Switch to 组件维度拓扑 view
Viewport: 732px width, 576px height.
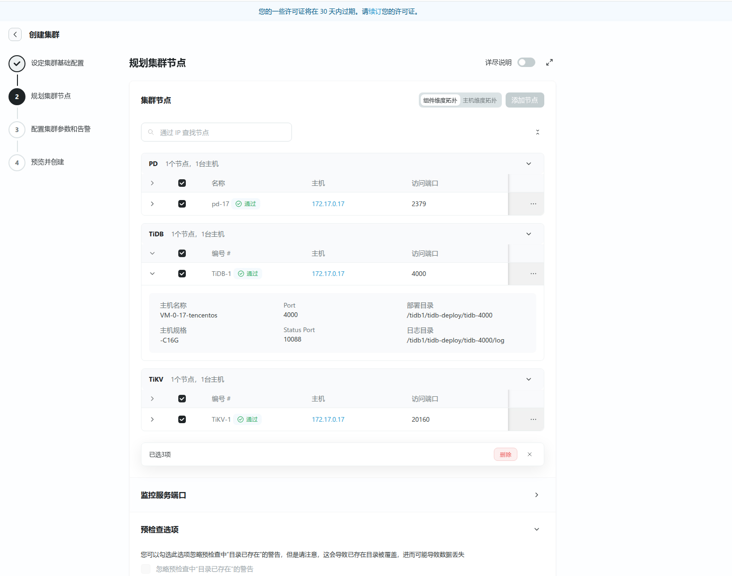440,100
